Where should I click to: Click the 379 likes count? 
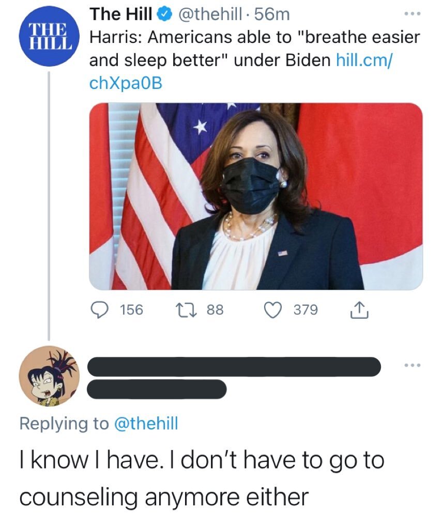pos(306,309)
